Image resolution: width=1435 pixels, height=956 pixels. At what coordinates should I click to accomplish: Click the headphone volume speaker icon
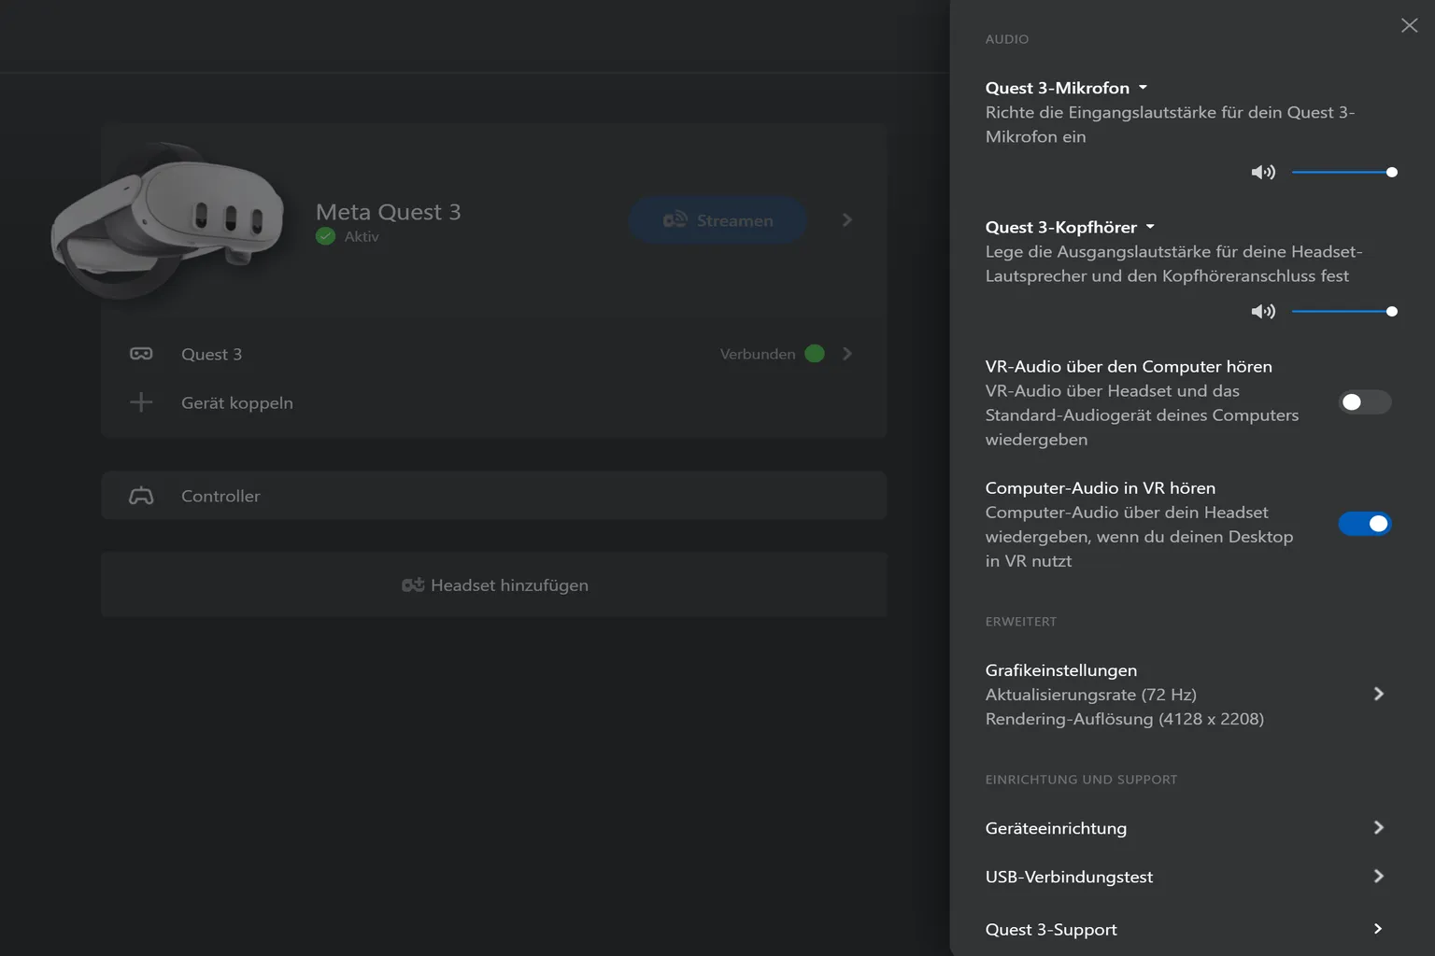coord(1263,311)
